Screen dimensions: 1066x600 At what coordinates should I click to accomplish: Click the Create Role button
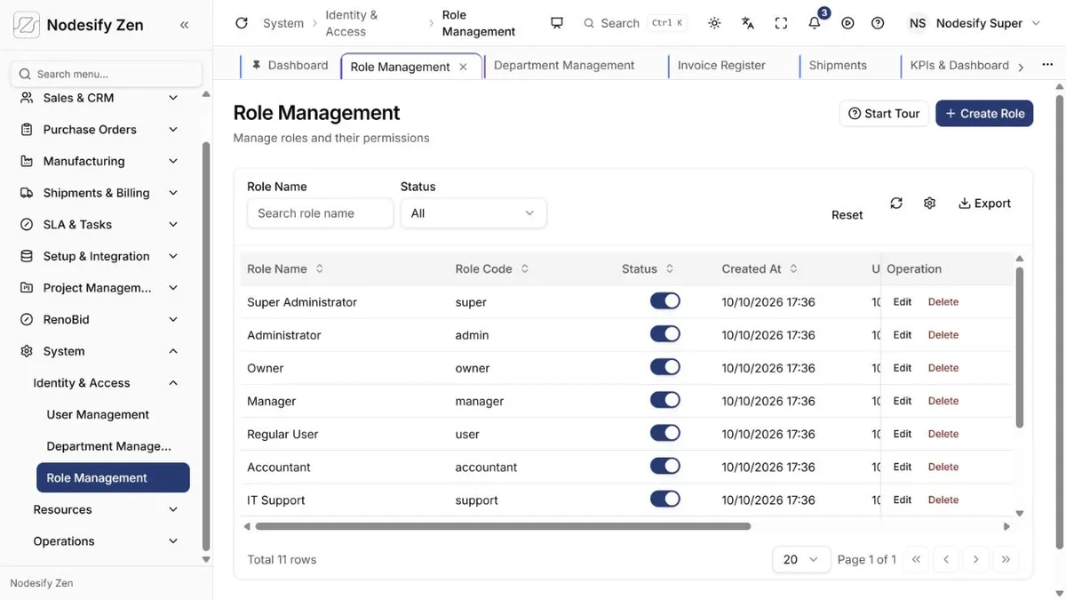coord(984,113)
